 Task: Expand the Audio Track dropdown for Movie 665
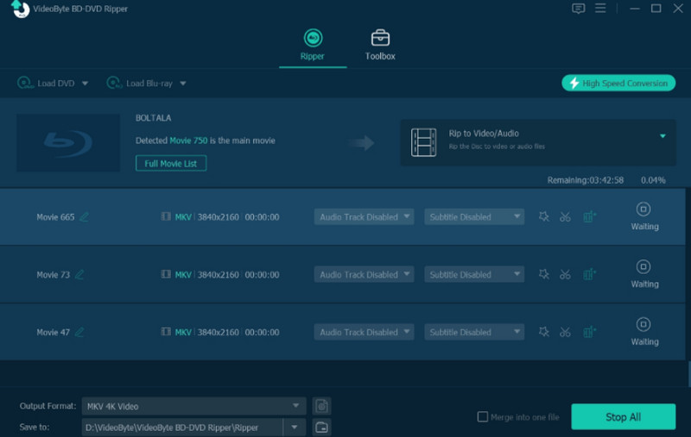[x=364, y=217]
